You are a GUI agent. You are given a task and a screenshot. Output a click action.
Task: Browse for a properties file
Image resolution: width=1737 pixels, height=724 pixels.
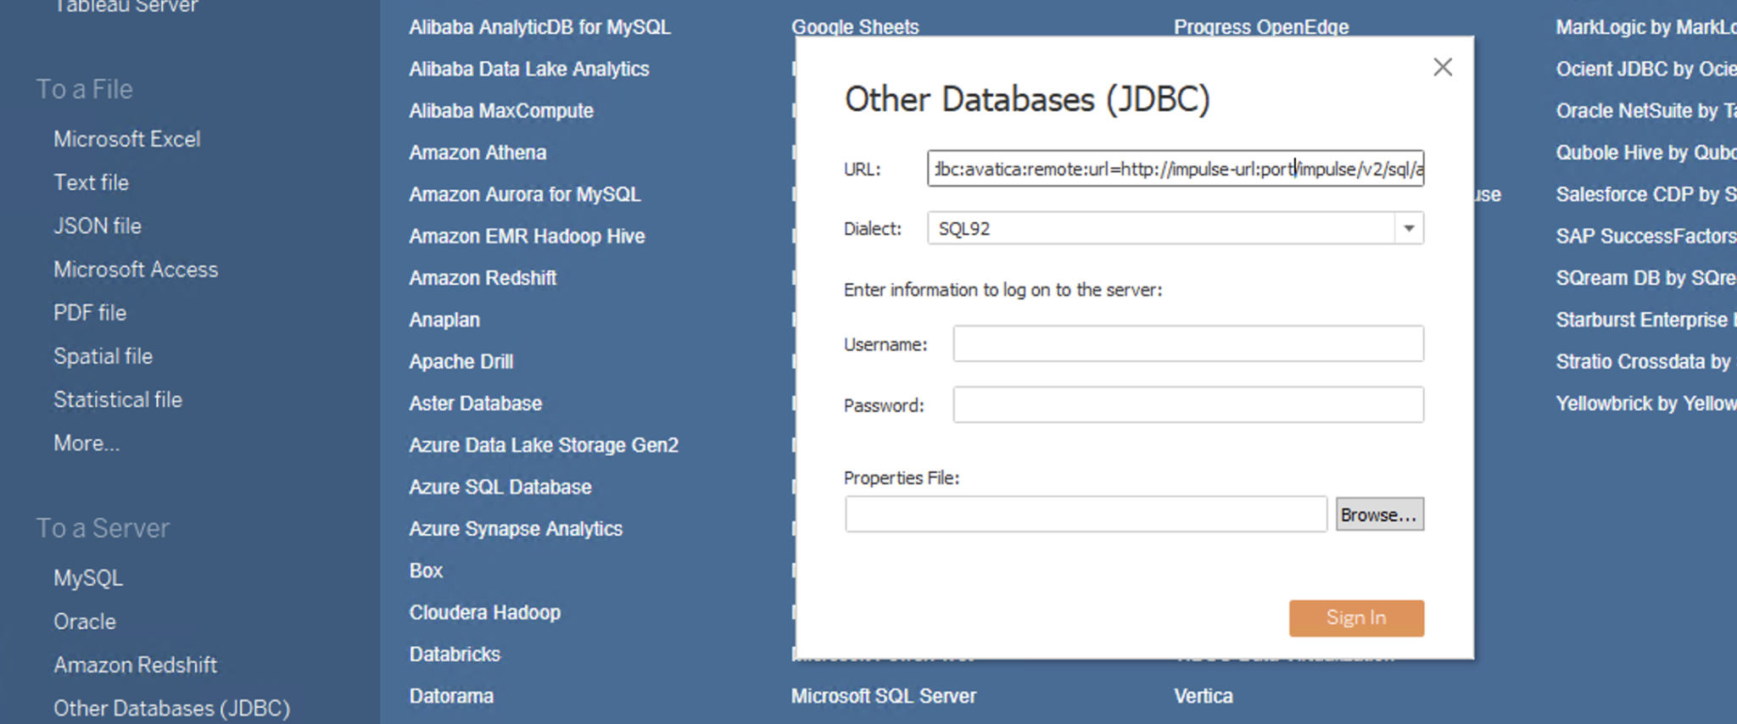pos(1379,515)
